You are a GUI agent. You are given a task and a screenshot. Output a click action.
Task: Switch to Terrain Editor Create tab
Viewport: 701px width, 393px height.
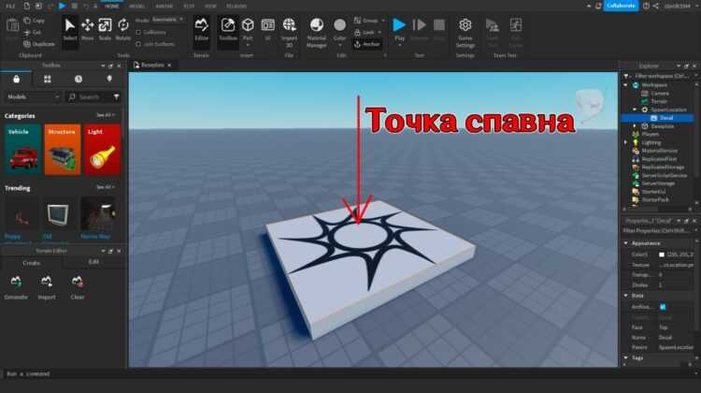click(x=31, y=263)
